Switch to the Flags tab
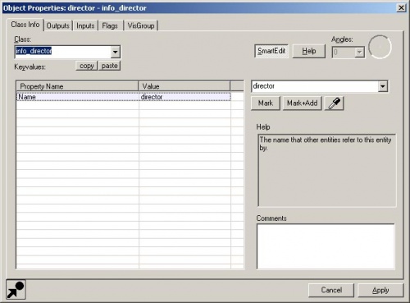 [110, 25]
